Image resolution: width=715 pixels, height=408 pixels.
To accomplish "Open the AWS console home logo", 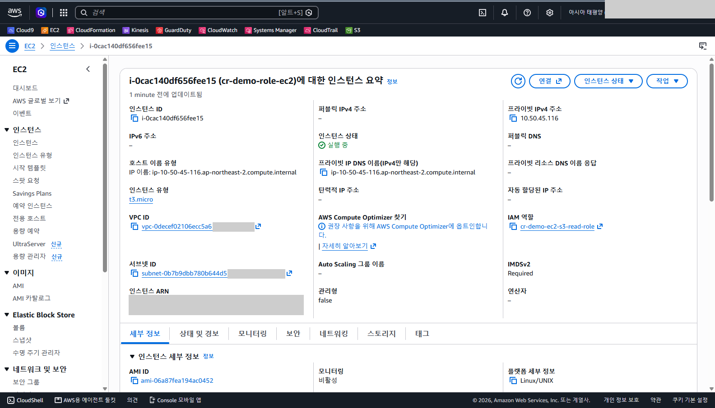I will pyautogui.click(x=14, y=13).
